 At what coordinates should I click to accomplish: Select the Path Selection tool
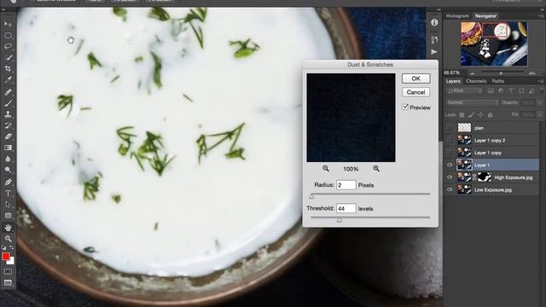tap(8, 205)
